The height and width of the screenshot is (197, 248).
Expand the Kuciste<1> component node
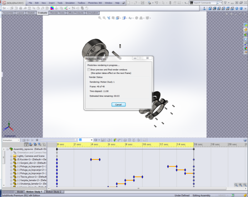[11, 160]
